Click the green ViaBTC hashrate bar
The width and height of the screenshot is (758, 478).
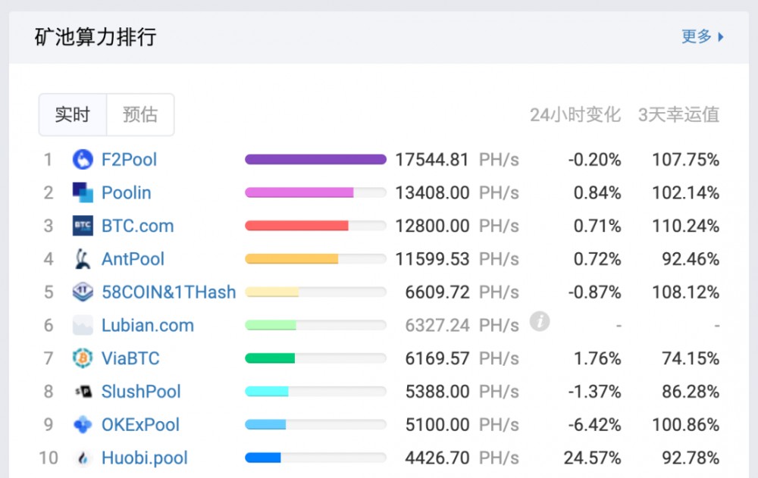point(271,358)
